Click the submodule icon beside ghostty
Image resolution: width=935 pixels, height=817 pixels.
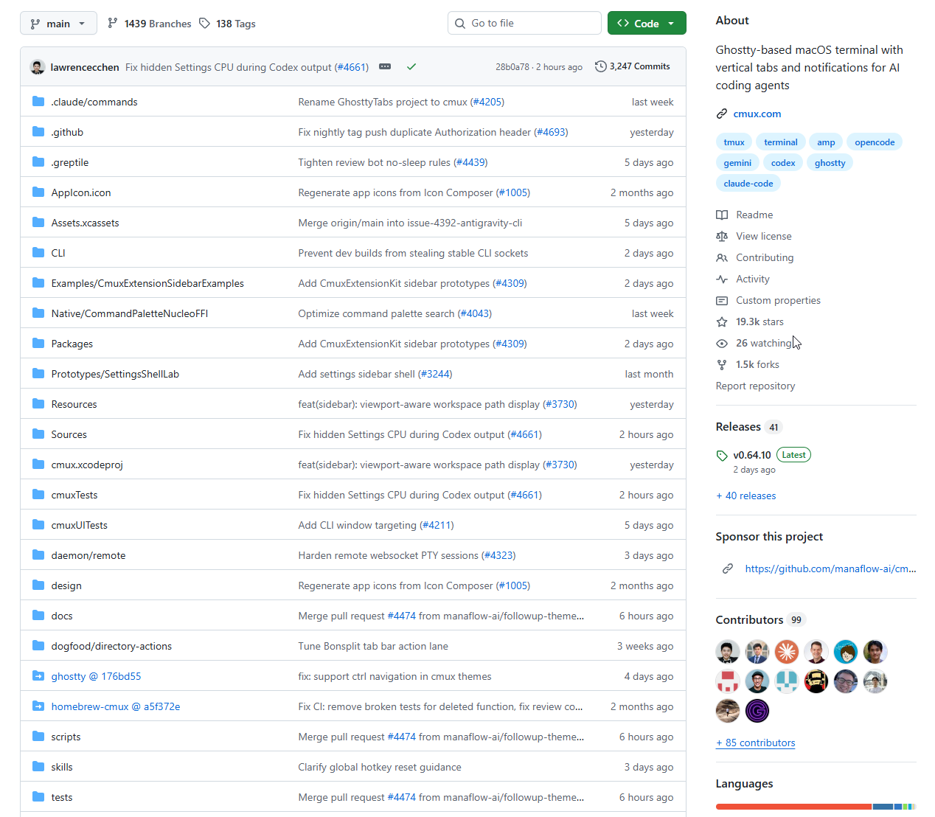point(38,675)
